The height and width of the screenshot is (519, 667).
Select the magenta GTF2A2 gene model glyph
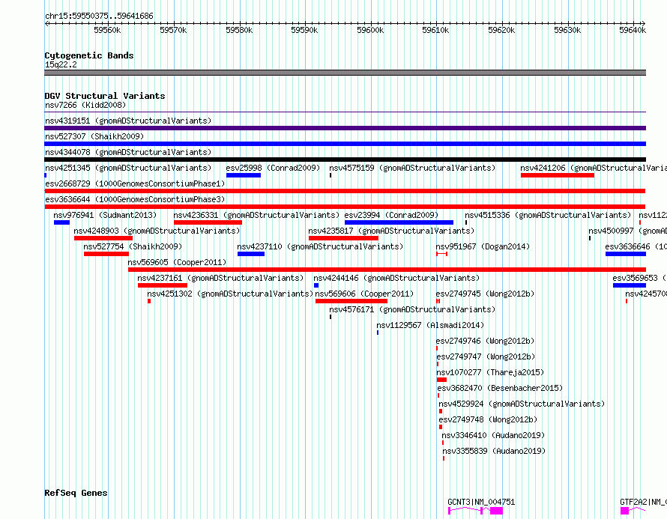(x=633, y=511)
